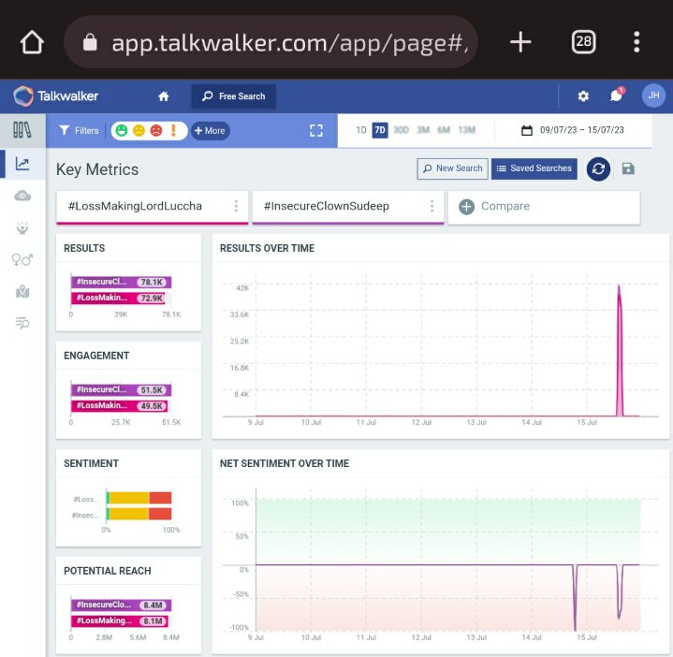This screenshot has height=657, width=673.
Task: Open the settings gear icon
Action: [x=583, y=95]
